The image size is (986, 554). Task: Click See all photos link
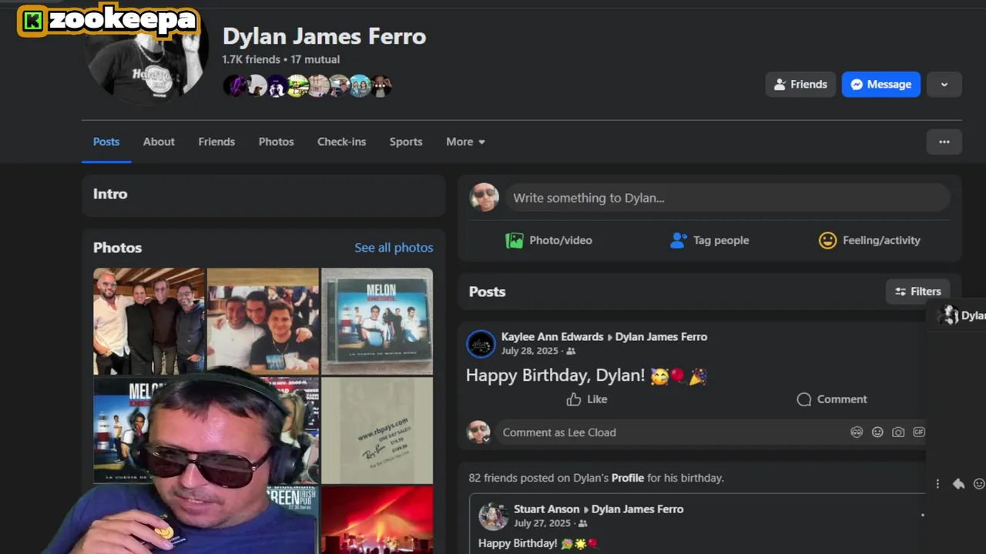(394, 248)
